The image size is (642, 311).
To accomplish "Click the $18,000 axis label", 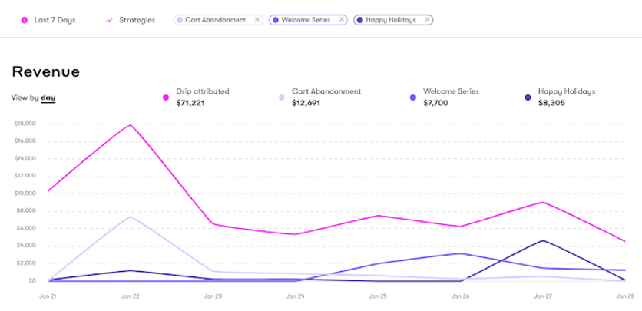I will pyautogui.click(x=25, y=124).
